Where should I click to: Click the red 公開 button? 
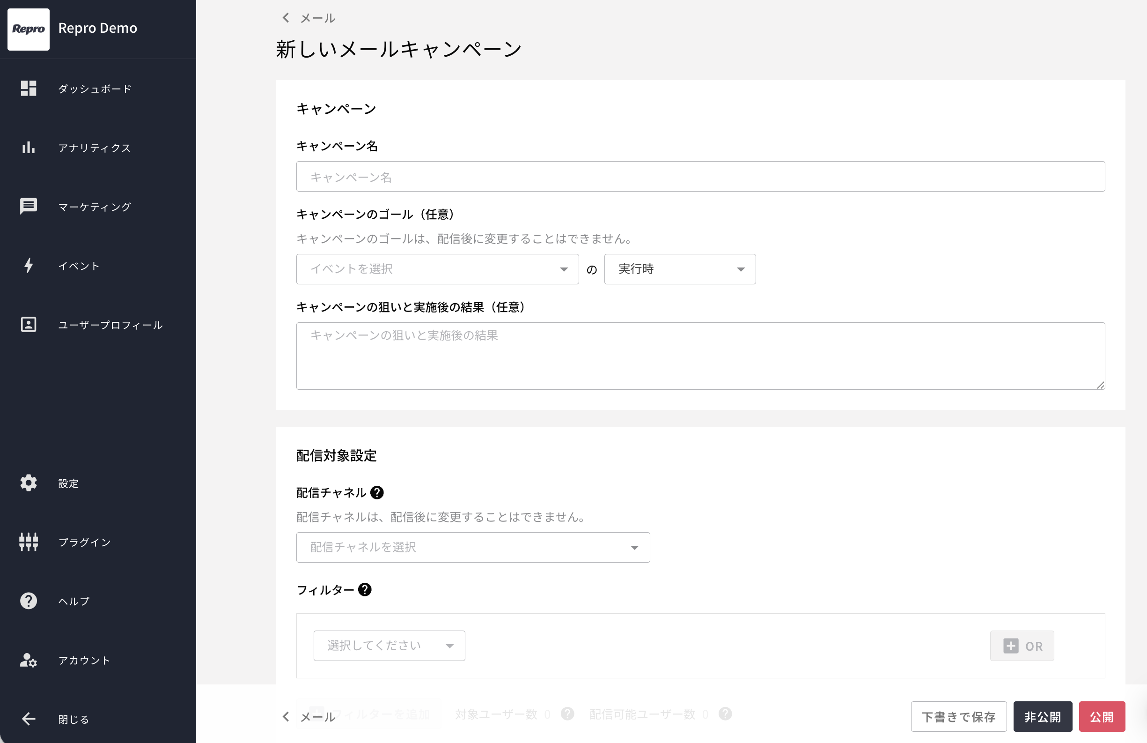(1102, 716)
